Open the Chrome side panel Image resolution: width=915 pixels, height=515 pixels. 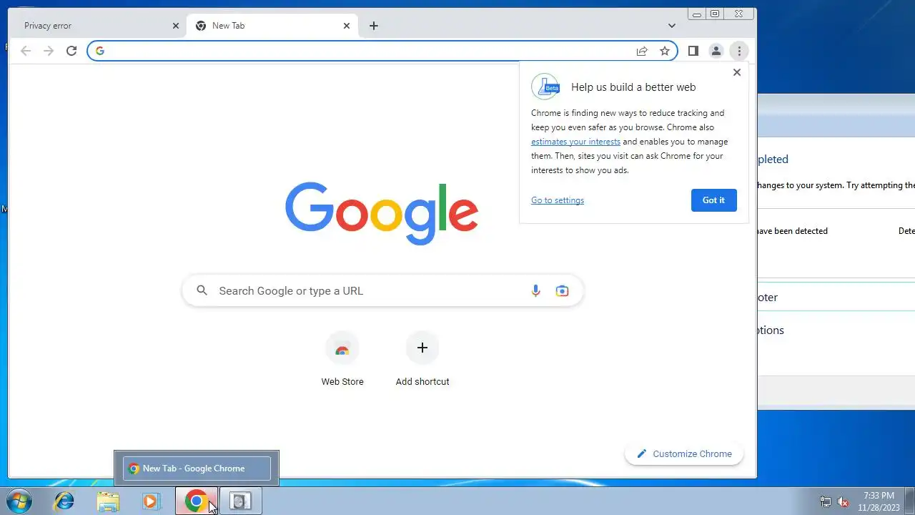point(693,51)
